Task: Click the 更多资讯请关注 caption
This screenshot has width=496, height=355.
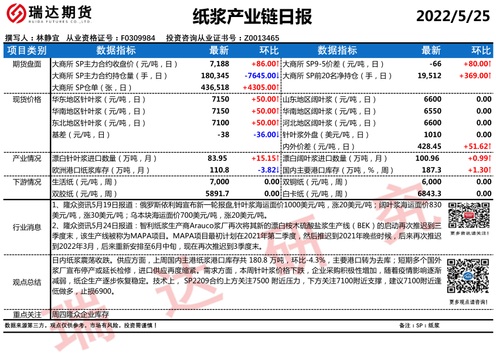Action: click(470, 234)
